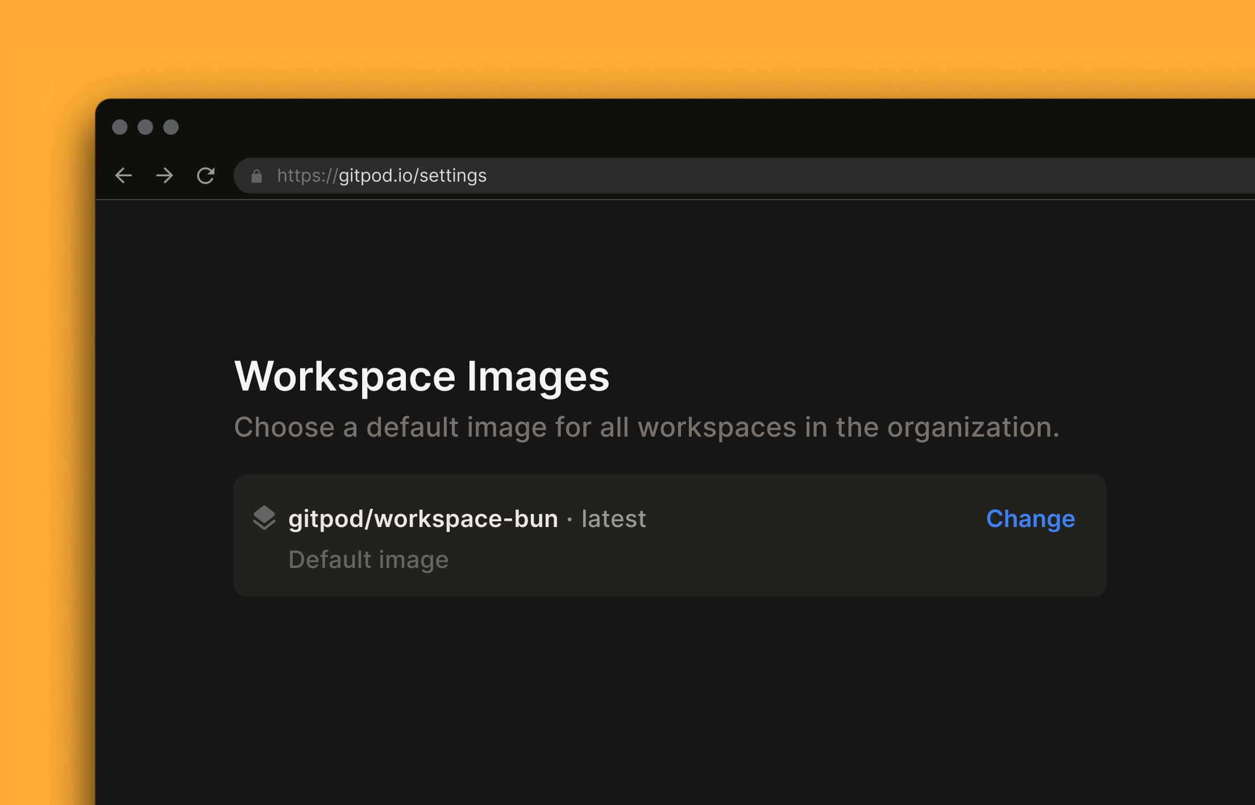Image resolution: width=1255 pixels, height=805 pixels.
Task: Focus the gitpod.io/settings address bar
Action: [743, 176]
